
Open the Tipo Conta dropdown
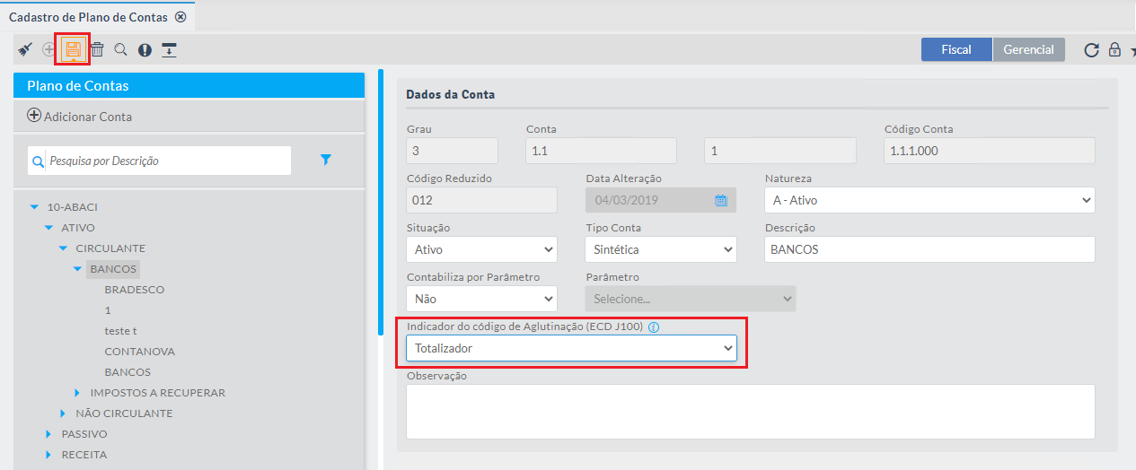coord(660,249)
